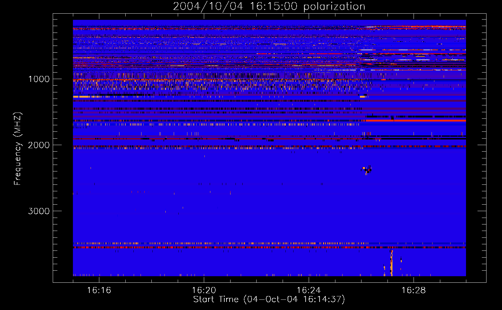
Task: Click the 'Frequency (MHZ)' axis label
Action: tap(18, 149)
